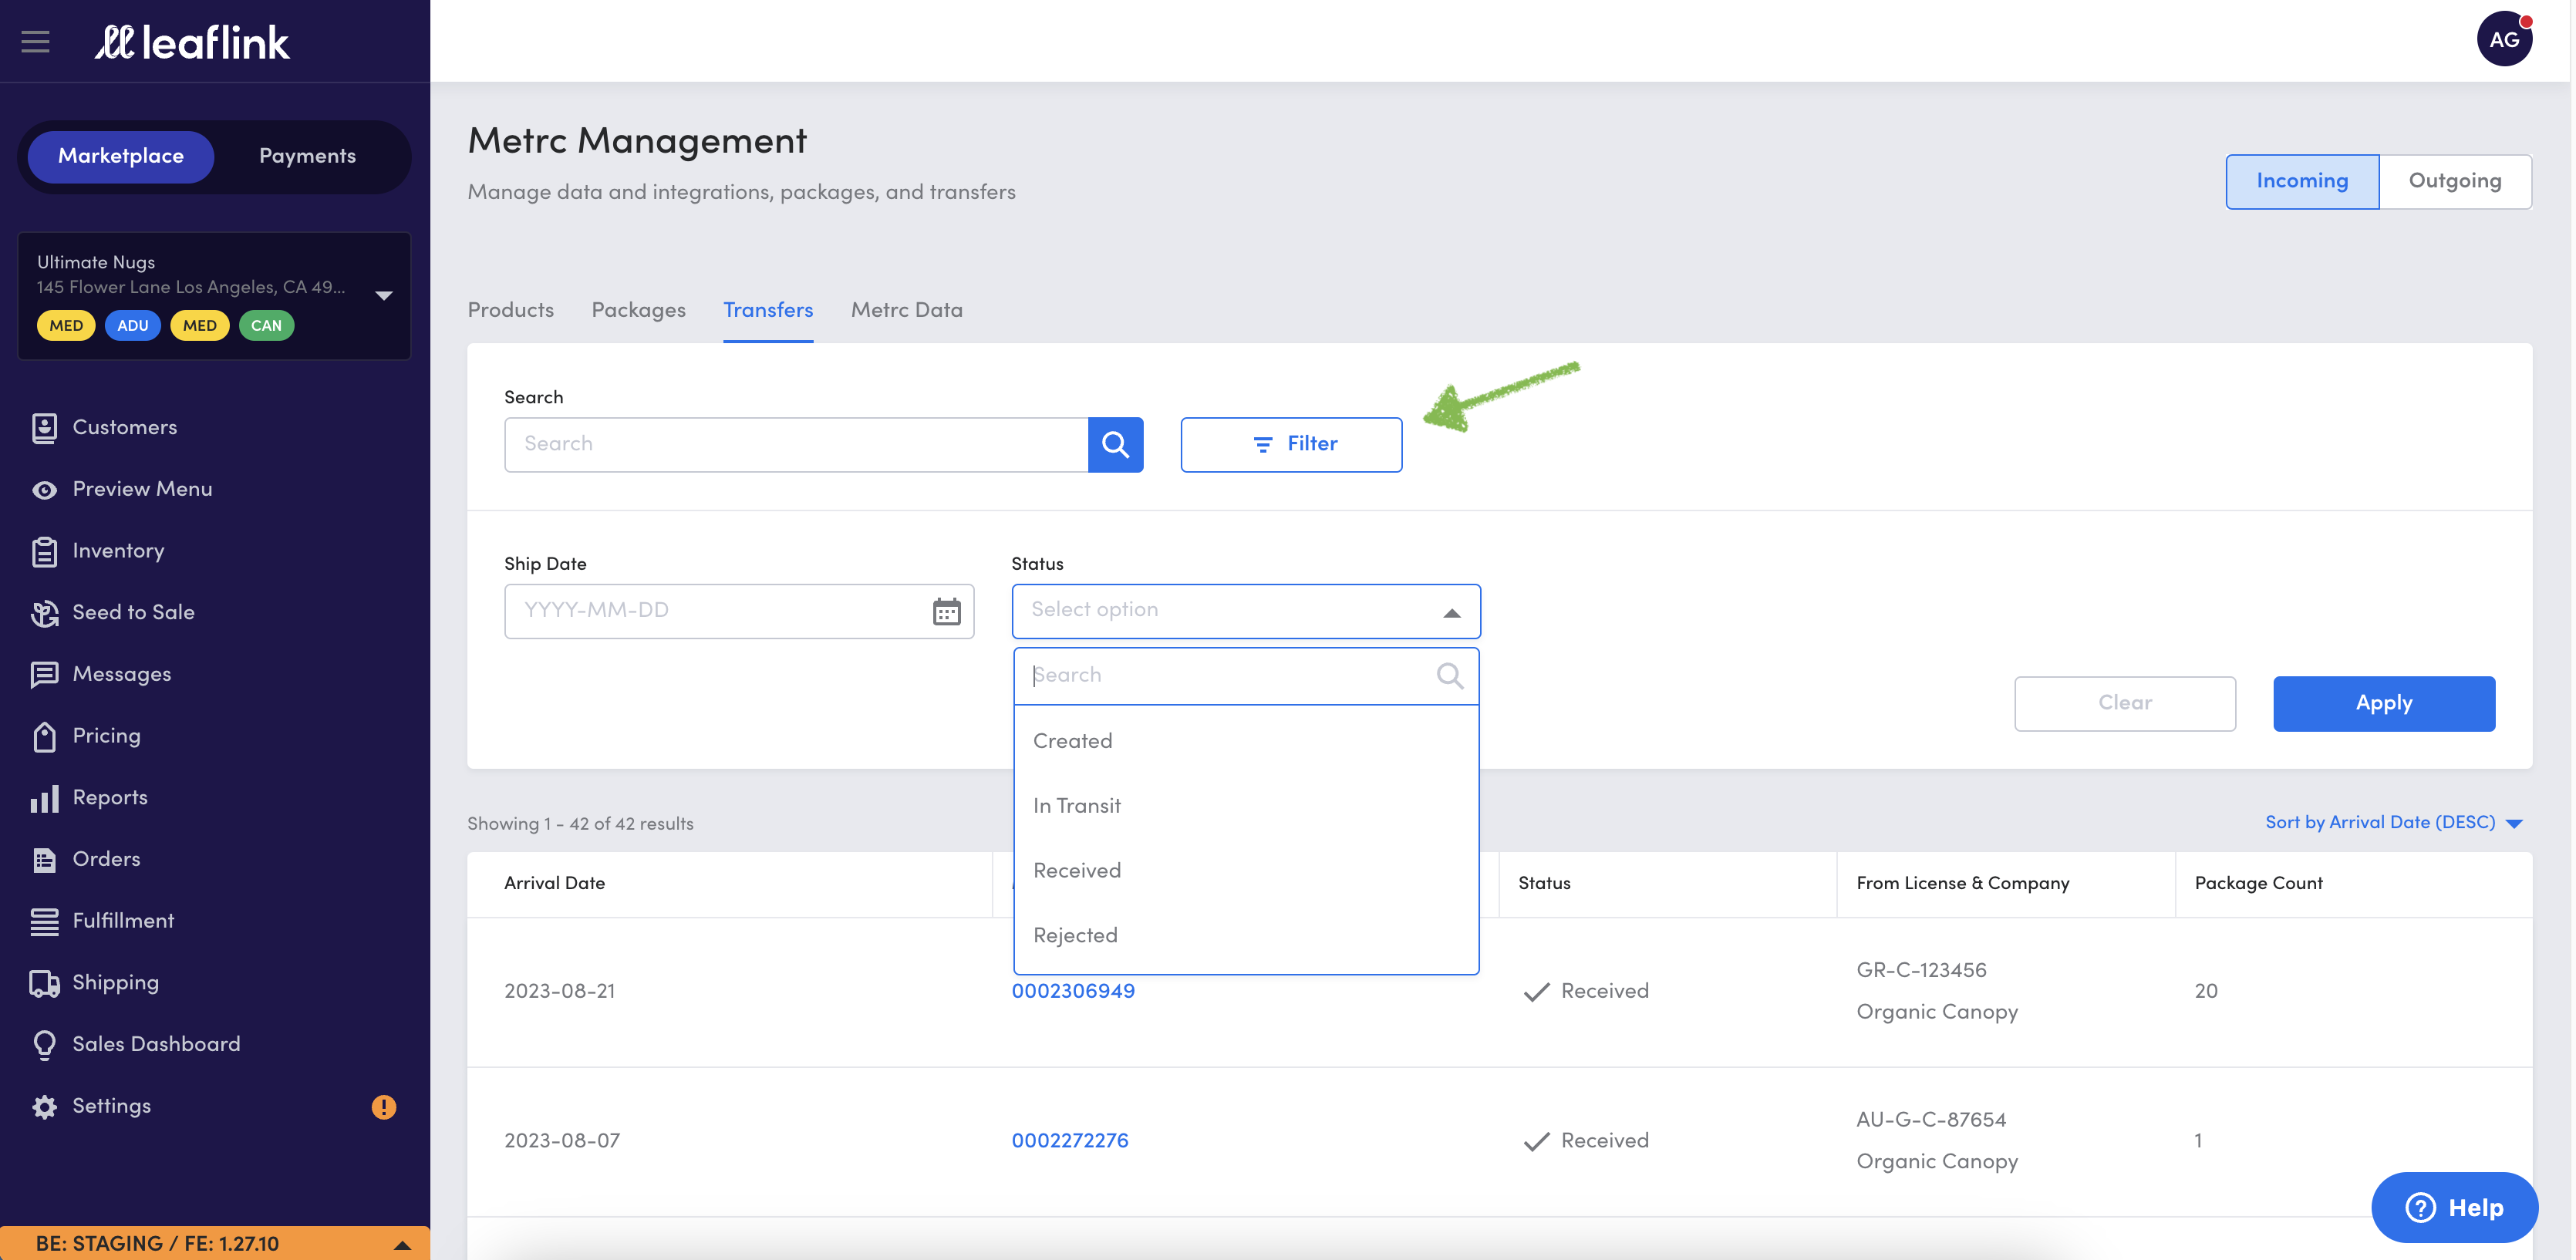Click the Fulfillment list icon
Image resolution: width=2576 pixels, height=1260 pixels.
[44, 921]
